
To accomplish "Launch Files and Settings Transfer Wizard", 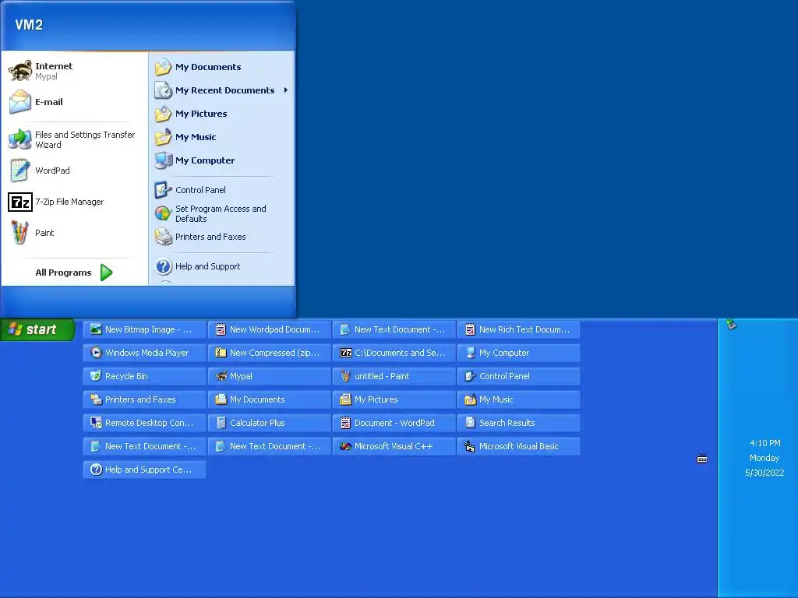I will point(74,139).
